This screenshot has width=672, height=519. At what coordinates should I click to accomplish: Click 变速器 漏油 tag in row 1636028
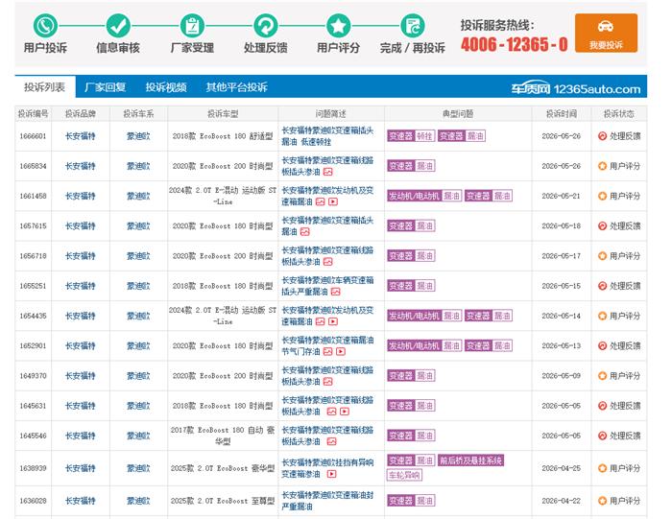[411, 501]
